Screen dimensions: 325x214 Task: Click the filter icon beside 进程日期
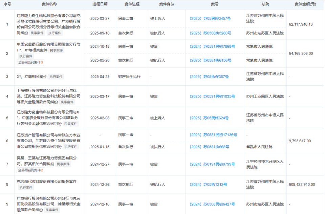(109, 4)
